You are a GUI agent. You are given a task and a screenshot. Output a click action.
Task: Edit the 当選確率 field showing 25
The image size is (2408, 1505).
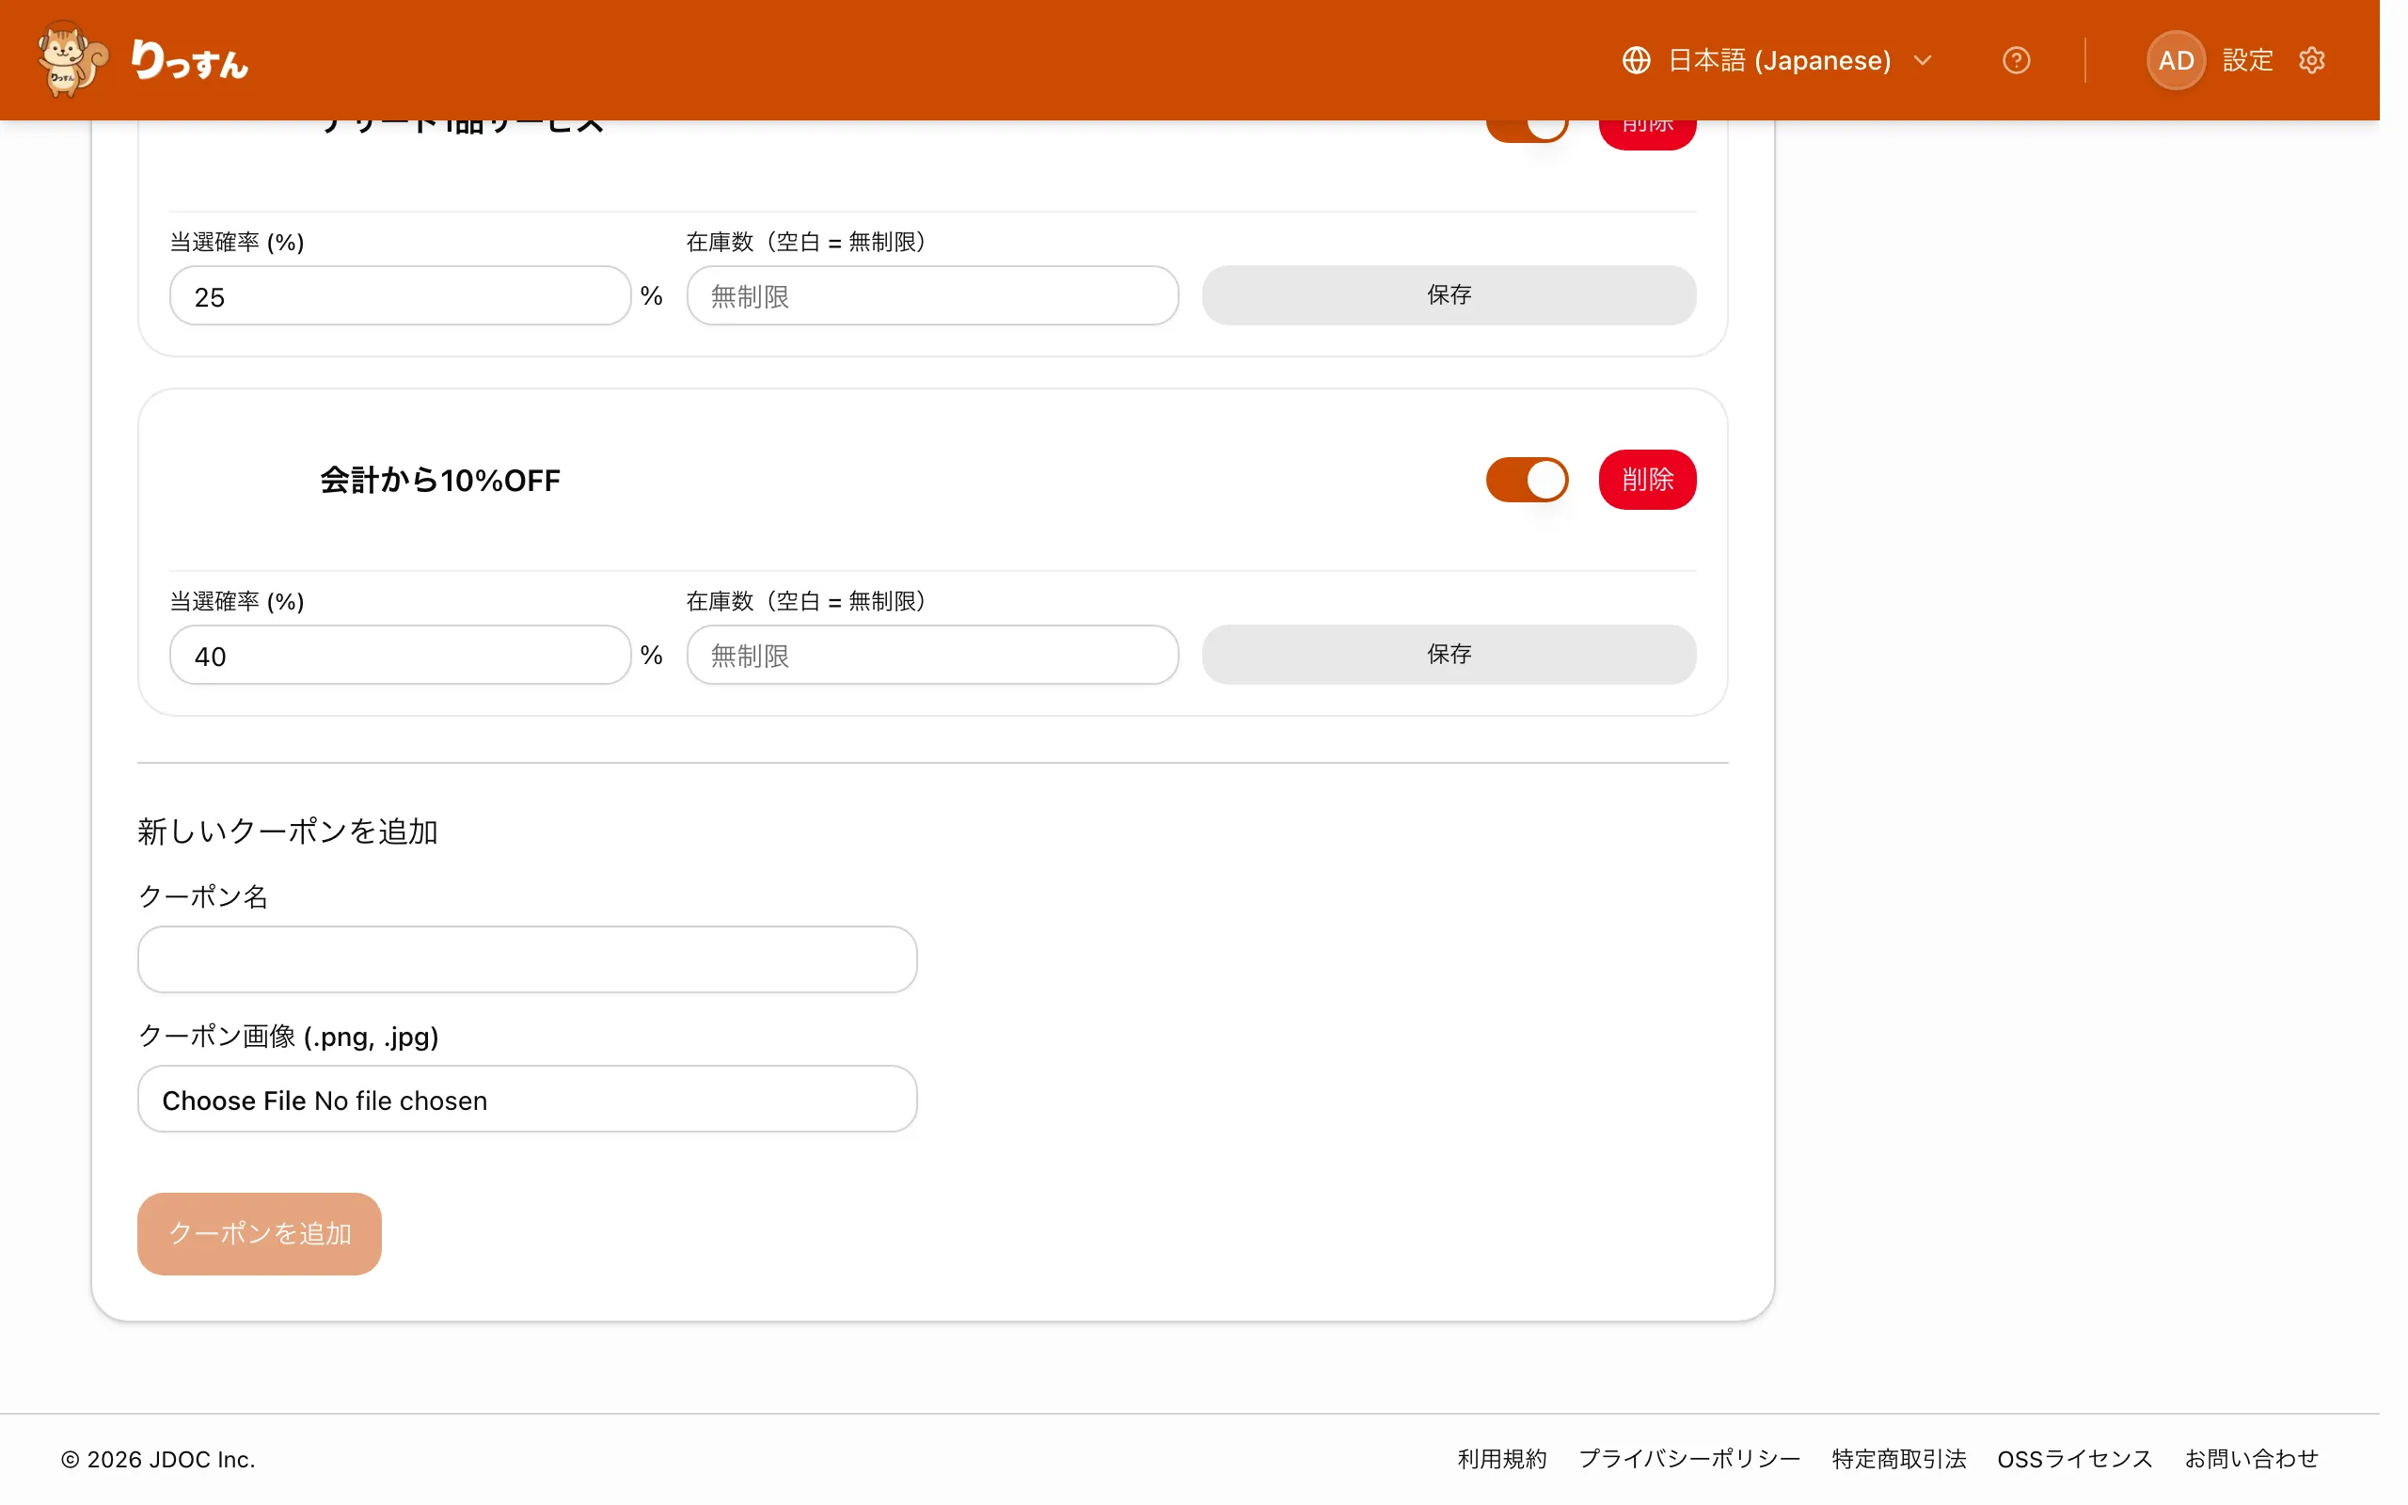pyautogui.click(x=400, y=295)
